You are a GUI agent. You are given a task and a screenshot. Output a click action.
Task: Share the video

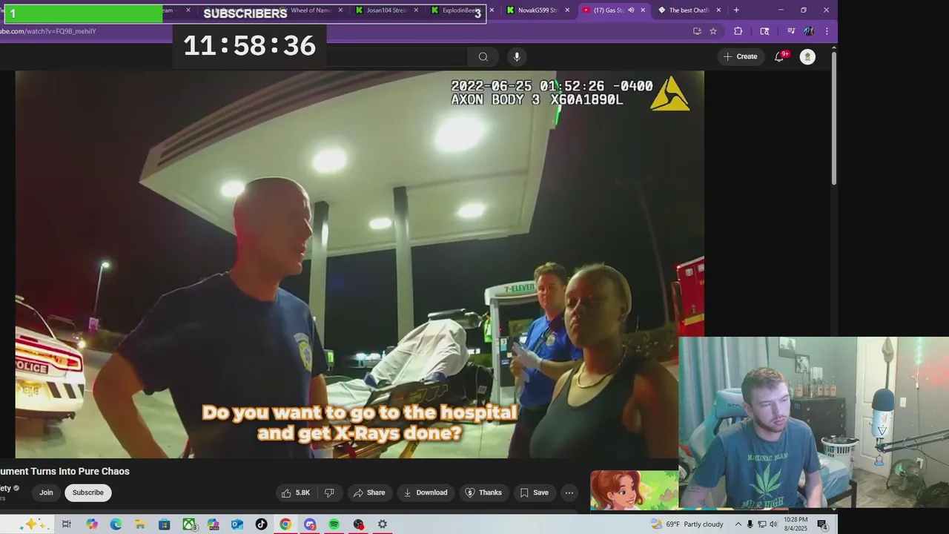tap(369, 492)
